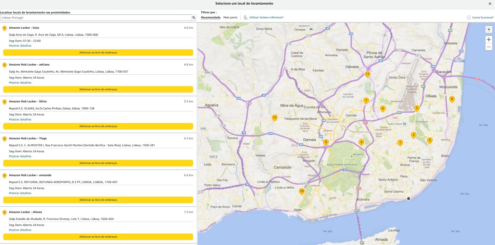Show details for Amazon Hub Locker Sílvia
The image size is (495, 245).
point(20,119)
